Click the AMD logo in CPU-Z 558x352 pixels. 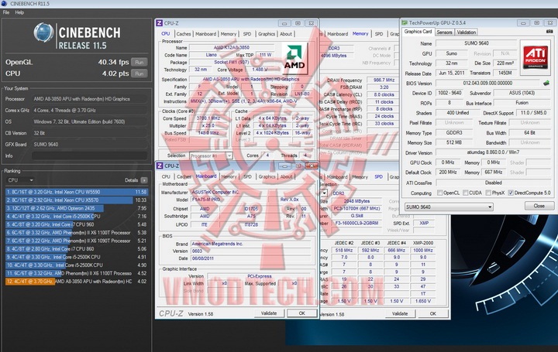294,58
